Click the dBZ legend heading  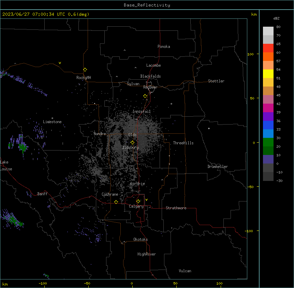(276, 18)
